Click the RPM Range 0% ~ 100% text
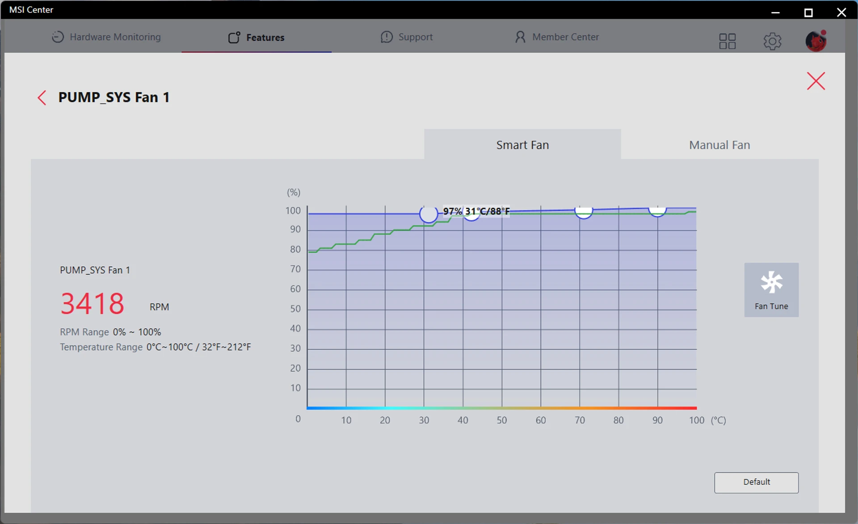 pos(110,332)
